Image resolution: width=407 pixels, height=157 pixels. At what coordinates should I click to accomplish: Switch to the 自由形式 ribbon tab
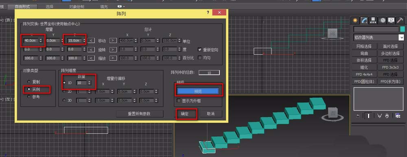tap(22, 6)
